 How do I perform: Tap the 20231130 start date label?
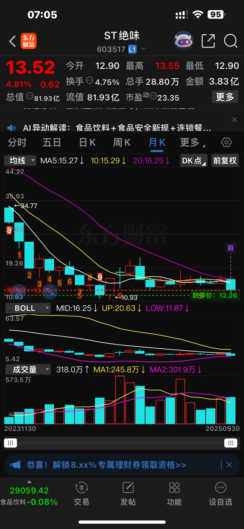(20, 428)
